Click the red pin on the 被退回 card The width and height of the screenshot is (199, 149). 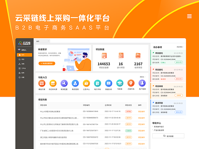pyautogui.click(x=153, y=69)
